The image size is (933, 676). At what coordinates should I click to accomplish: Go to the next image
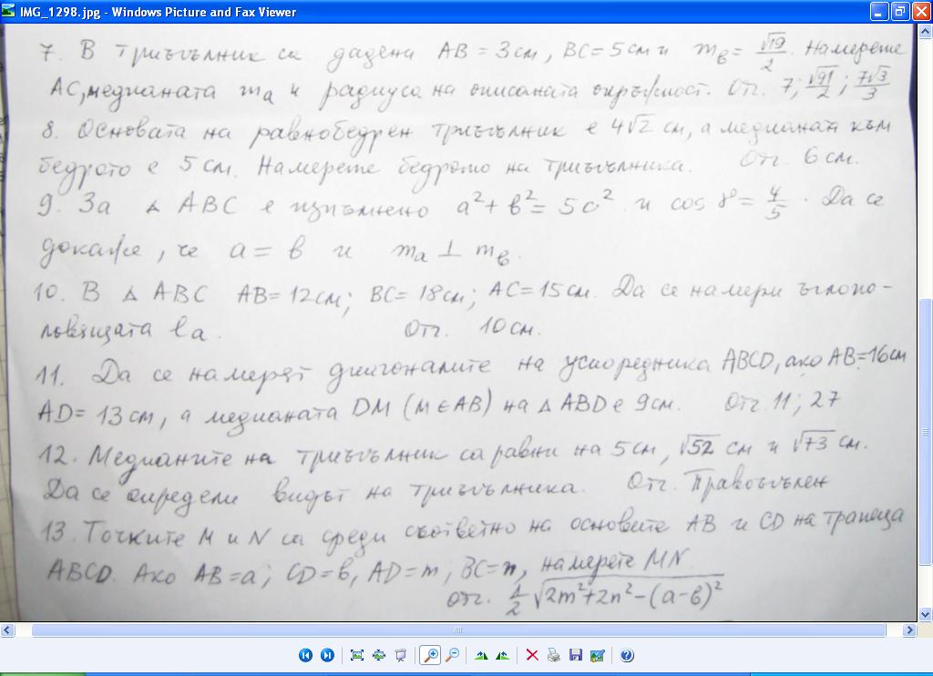[327, 655]
